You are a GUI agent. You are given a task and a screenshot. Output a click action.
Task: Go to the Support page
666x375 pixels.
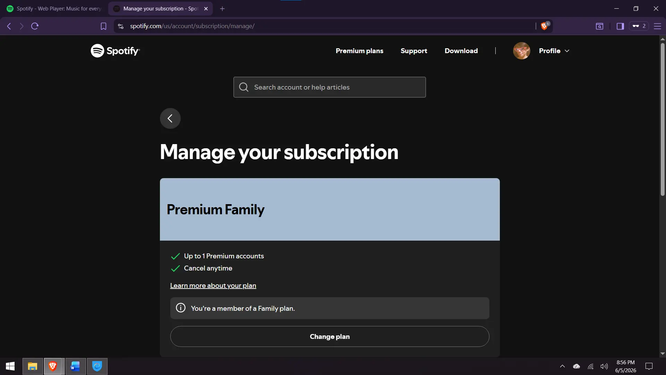(x=414, y=51)
